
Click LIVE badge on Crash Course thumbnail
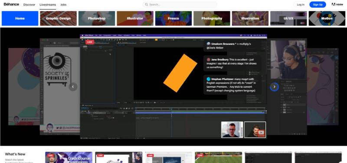tap(50, 155)
